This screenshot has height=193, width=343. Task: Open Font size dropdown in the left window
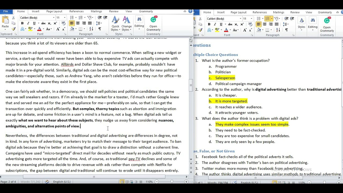(x=64, y=18)
